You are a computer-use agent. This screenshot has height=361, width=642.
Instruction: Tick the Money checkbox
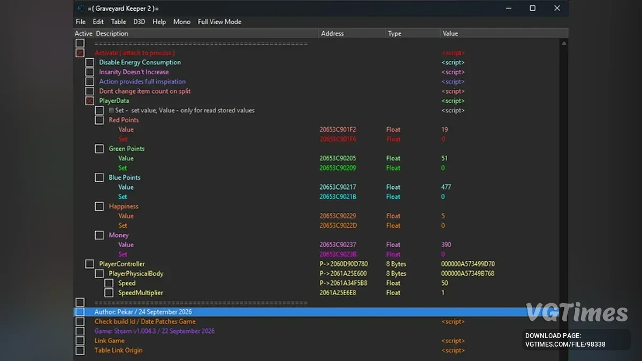coord(99,235)
